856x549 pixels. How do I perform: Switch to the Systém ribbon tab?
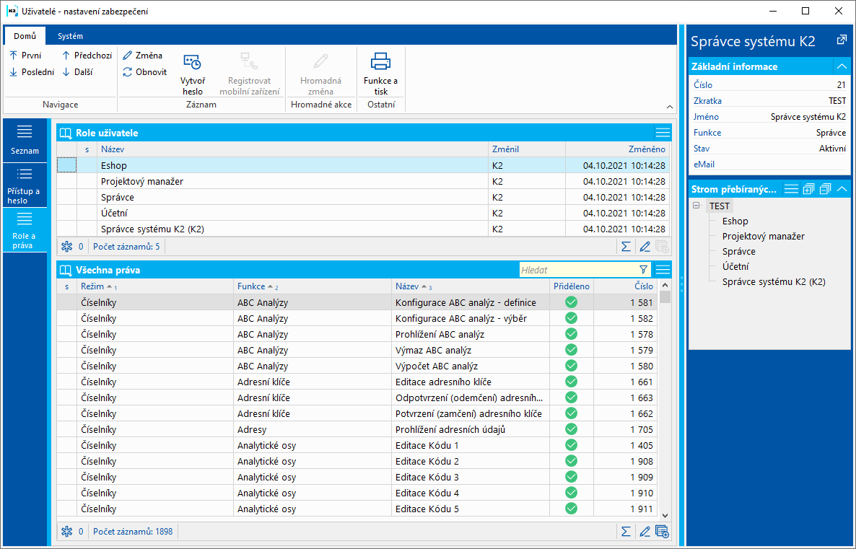coord(70,36)
